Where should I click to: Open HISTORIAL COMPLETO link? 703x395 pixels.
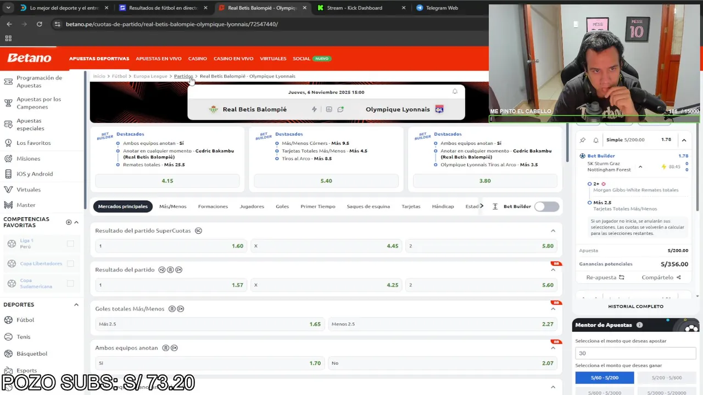pos(635,307)
